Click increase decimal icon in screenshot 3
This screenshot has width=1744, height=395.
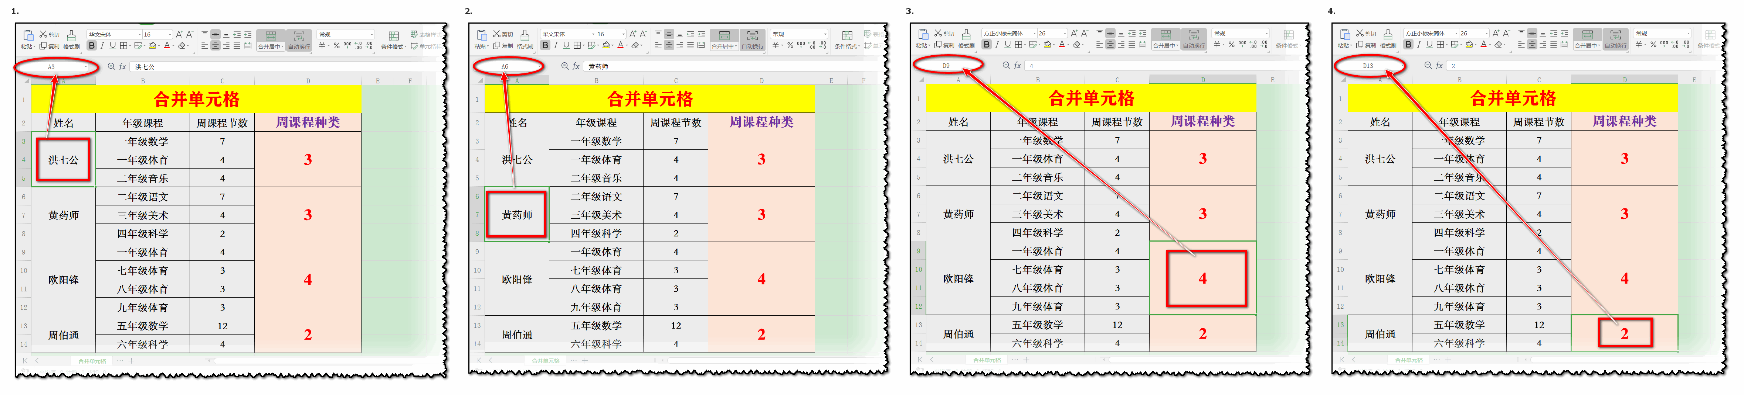1253,45
